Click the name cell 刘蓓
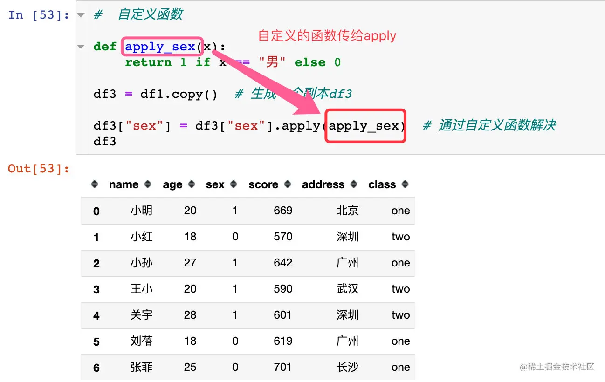This screenshot has width=605, height=382. pos(141,341)
